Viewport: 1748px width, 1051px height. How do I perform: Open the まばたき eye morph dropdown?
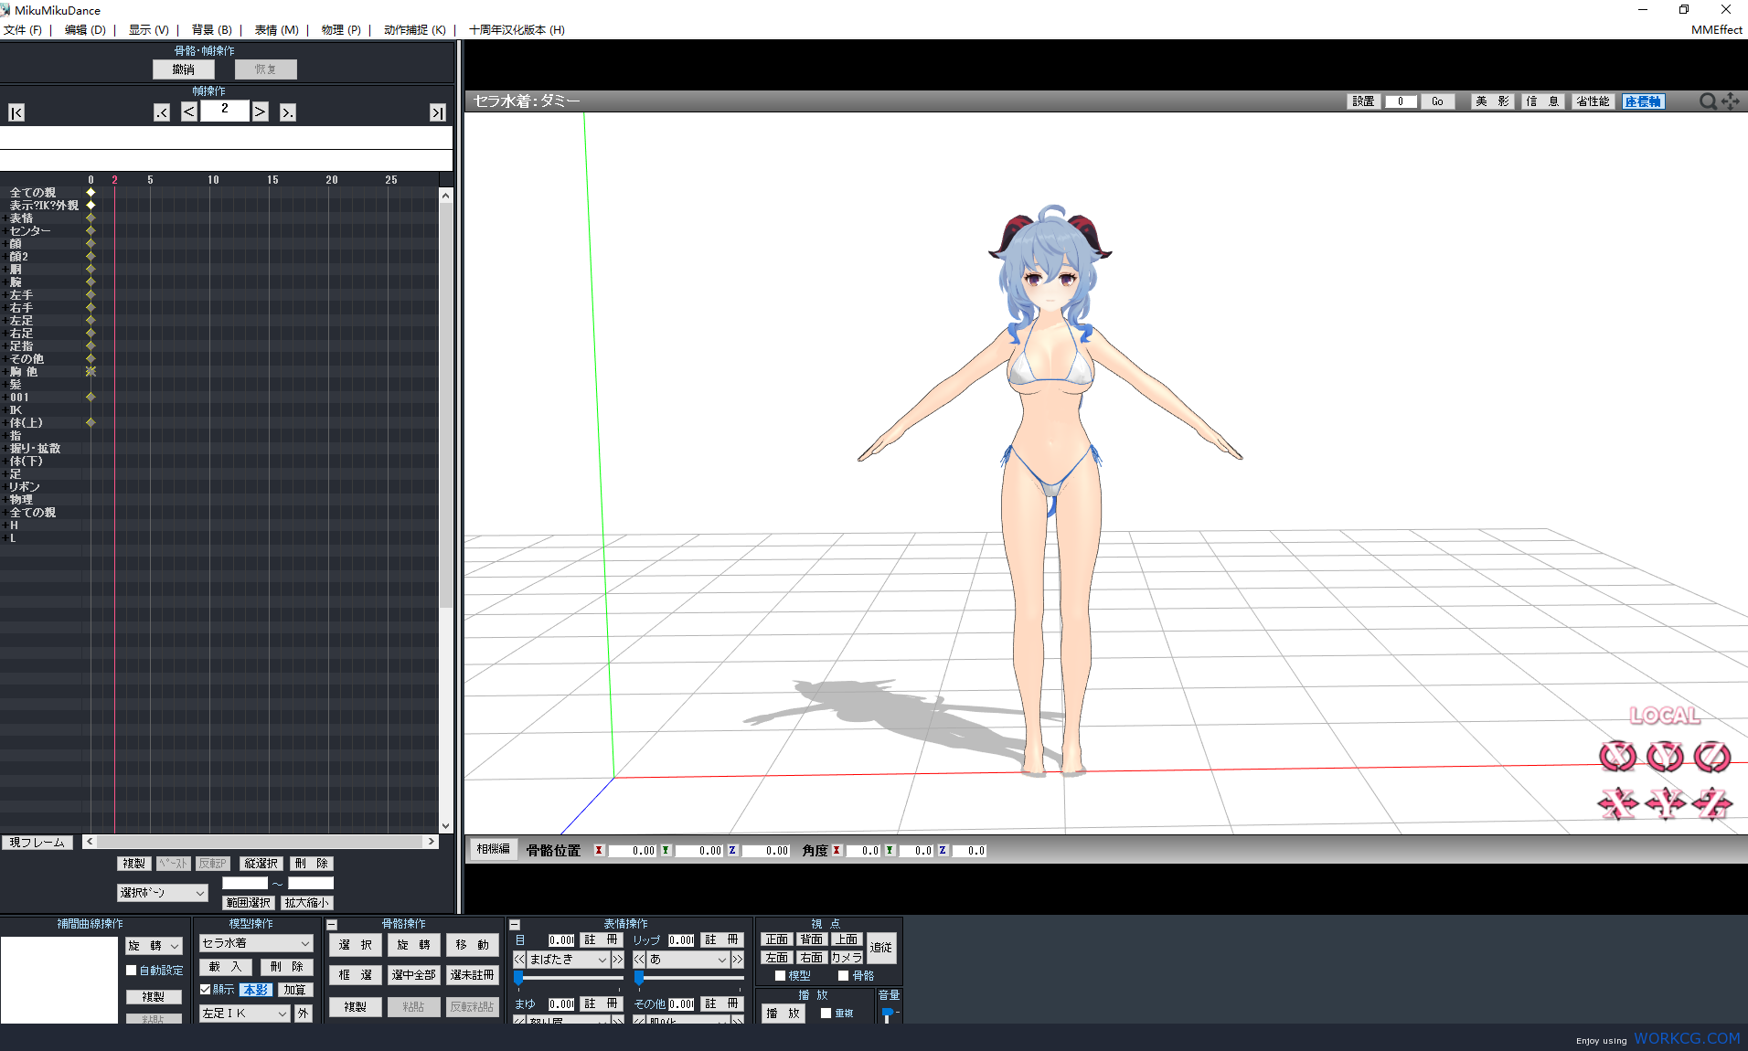[x=569, y=960]
